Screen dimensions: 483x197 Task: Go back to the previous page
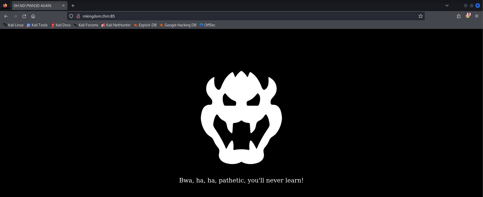pyautogui.click(x=6, y=16)
